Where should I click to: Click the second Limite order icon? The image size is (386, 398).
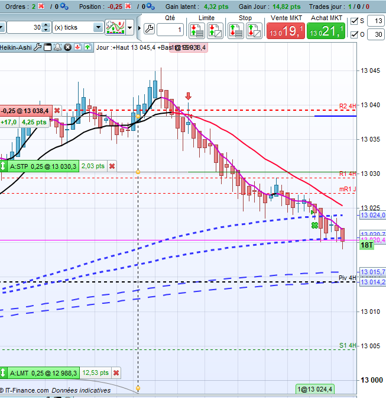[x=215, y=31]
